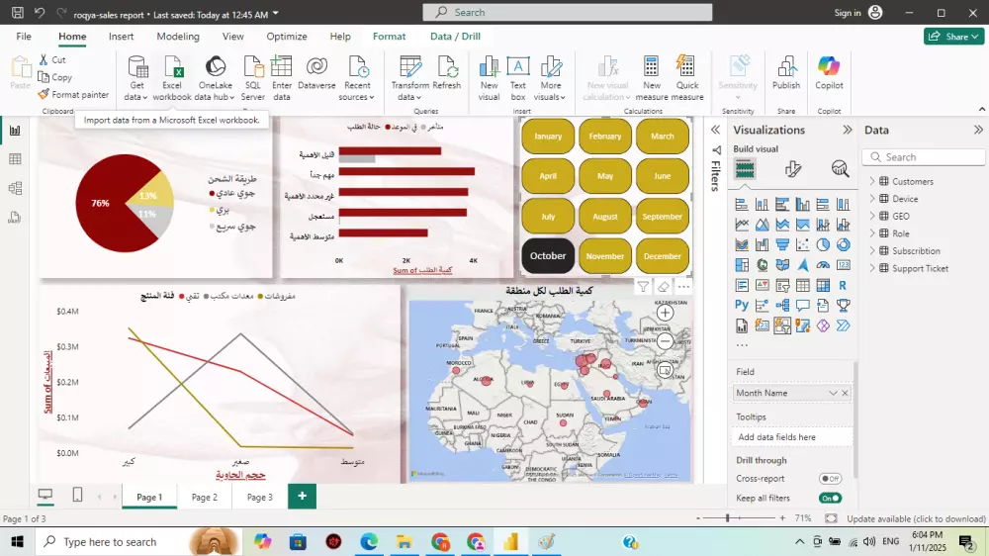This screenshot has width=989, height=556.
Task: Open the Data / Drill tab
Action: [455, 37]
